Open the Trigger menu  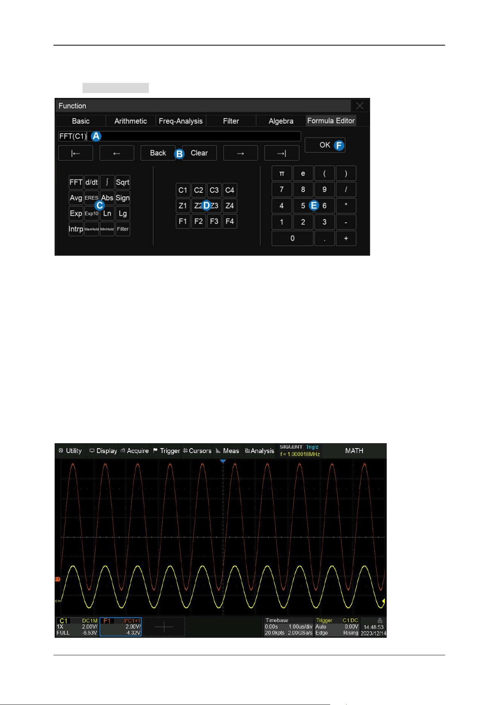point(166,451)
